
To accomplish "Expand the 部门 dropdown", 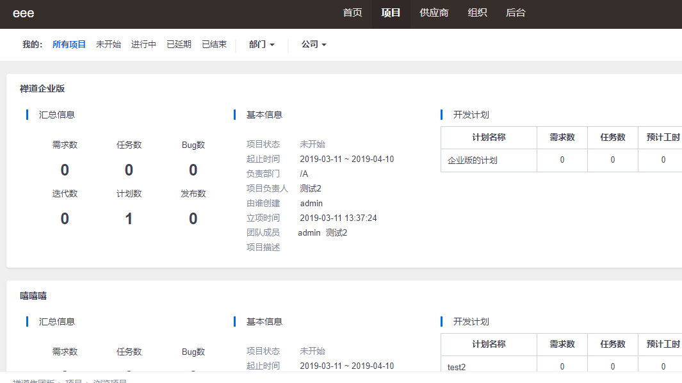I will coord(261,45).
